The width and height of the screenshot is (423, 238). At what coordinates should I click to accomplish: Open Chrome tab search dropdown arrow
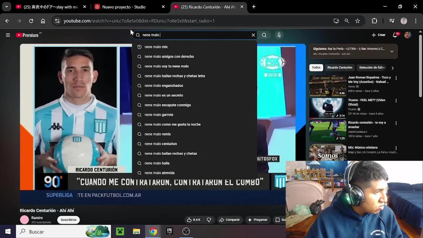(x=6, y=7)
